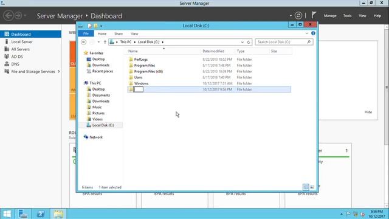Sort by the Type column header
Image resolution: width=389 pixels, height=219 pixels.
point(252,51)
